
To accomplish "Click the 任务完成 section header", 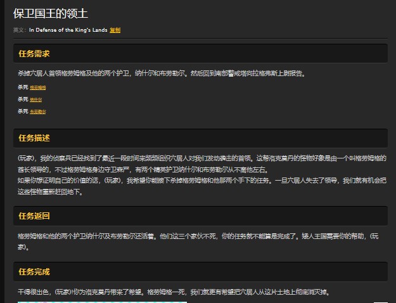I will coord(34,271).
